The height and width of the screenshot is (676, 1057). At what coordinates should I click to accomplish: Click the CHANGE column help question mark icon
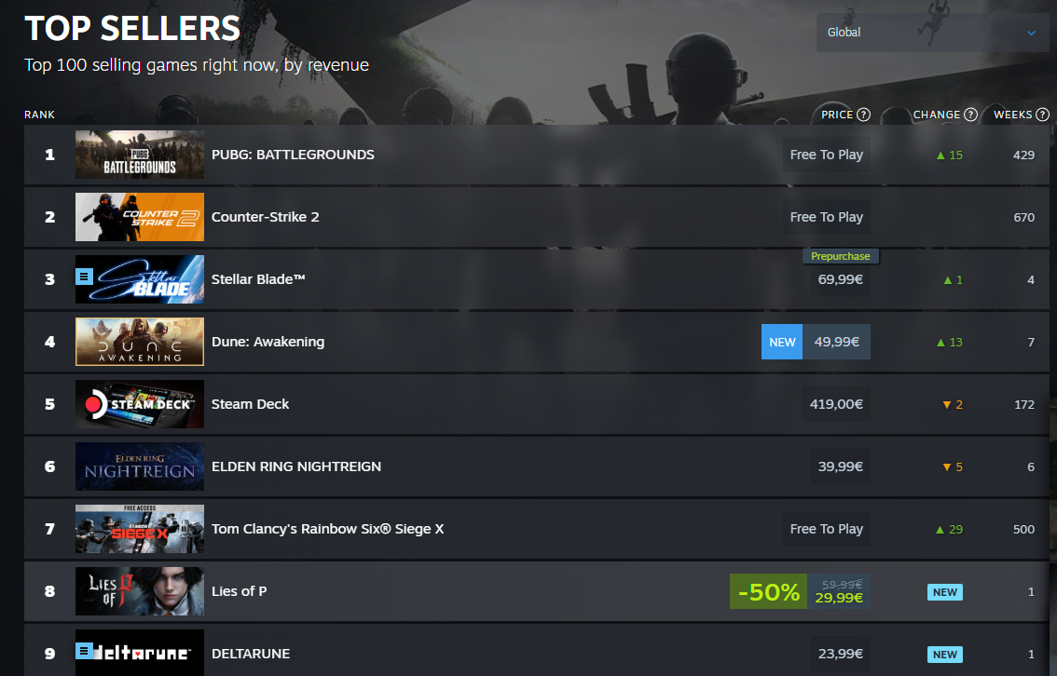click(x=970, y=115)
